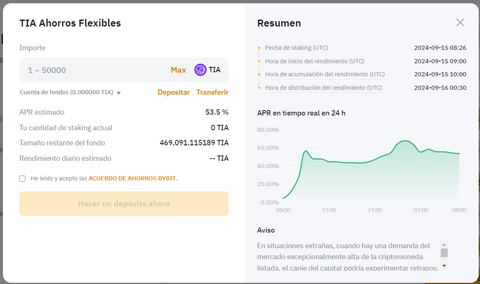Tick the agreement acceptance checkbox

(22, 178)
